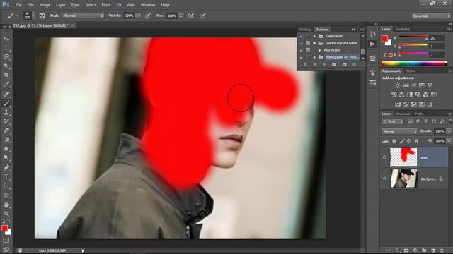The height and width of the screenshot is (254, 453).
Task: Open the Image menu
Action: click(45, 5)
